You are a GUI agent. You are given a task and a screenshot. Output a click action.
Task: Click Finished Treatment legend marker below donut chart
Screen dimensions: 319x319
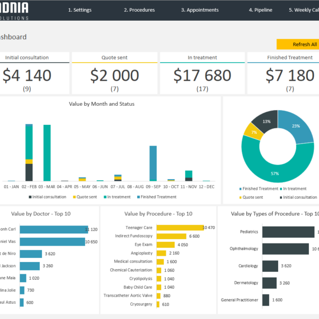[x=241, y=189]
